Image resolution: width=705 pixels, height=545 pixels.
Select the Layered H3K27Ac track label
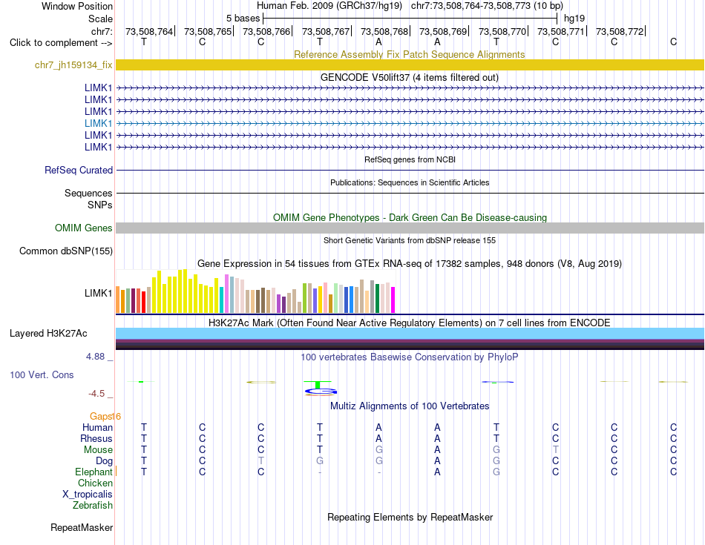tap(48, 334)
